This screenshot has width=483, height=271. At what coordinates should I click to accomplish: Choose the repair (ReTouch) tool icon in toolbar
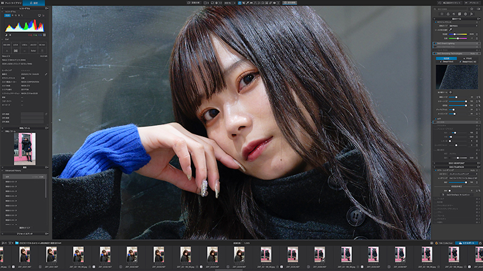(x=270, y=3)
